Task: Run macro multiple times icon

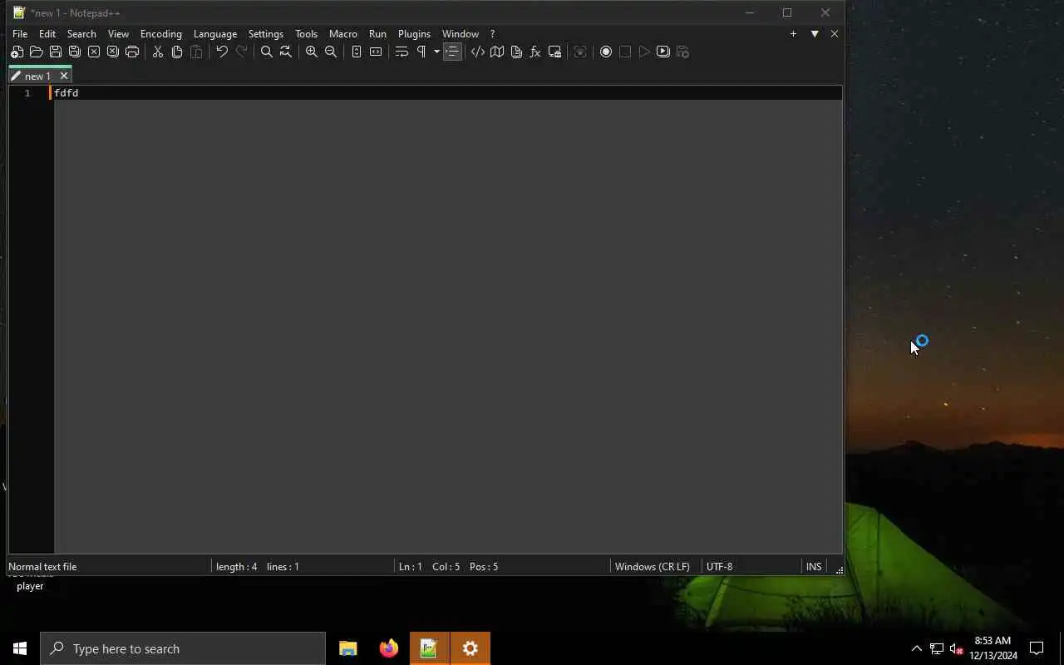Action: [x=663, y=52]
